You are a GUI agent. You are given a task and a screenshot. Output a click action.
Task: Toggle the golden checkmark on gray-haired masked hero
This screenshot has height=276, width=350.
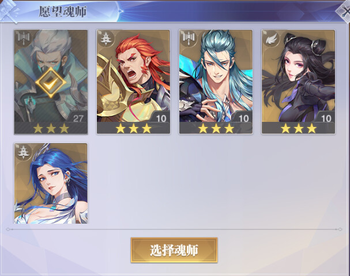pos(51,83)
